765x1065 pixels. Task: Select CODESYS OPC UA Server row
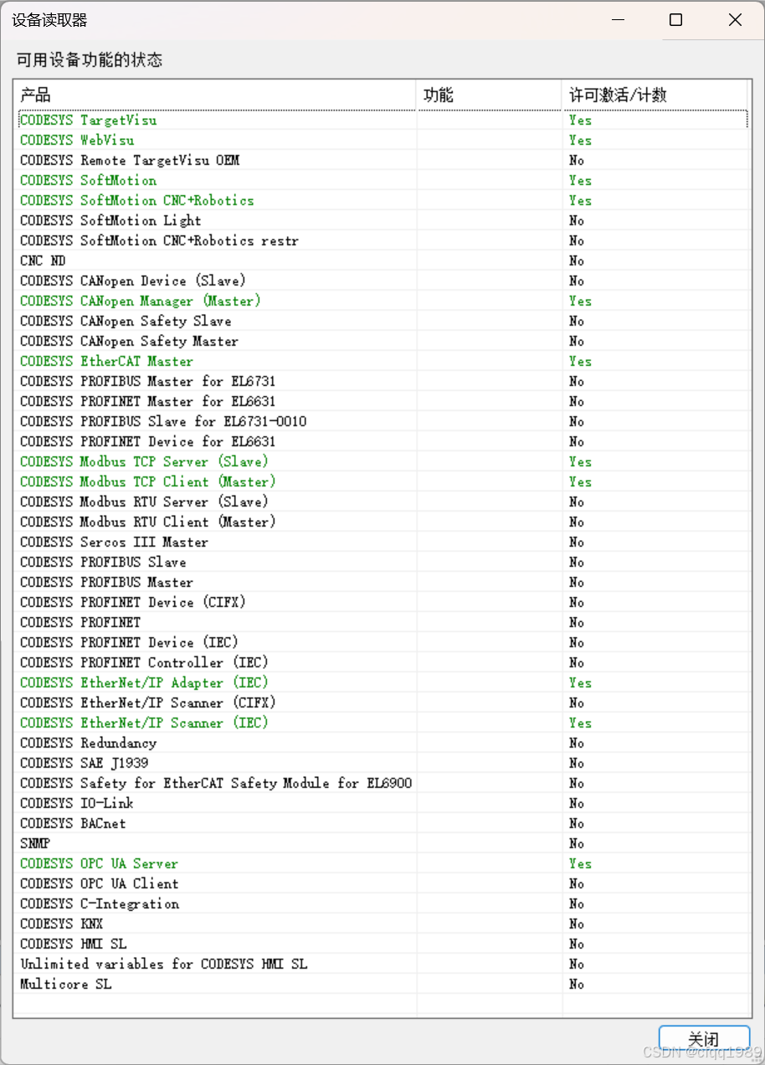382,863
